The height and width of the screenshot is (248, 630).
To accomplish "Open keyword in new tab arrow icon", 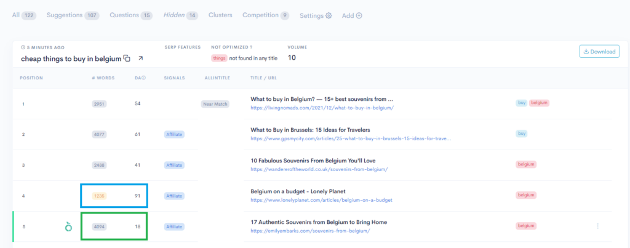I will (x=140, y=58).
